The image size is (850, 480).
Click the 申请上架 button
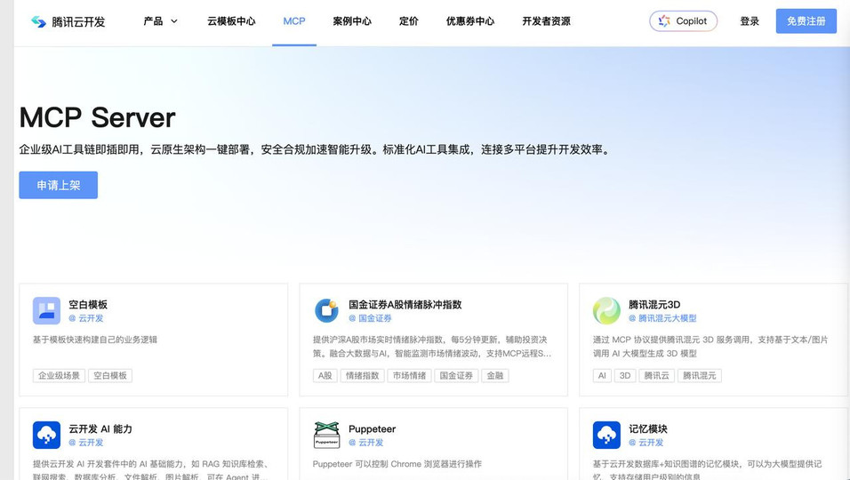(x=59, y=185)
